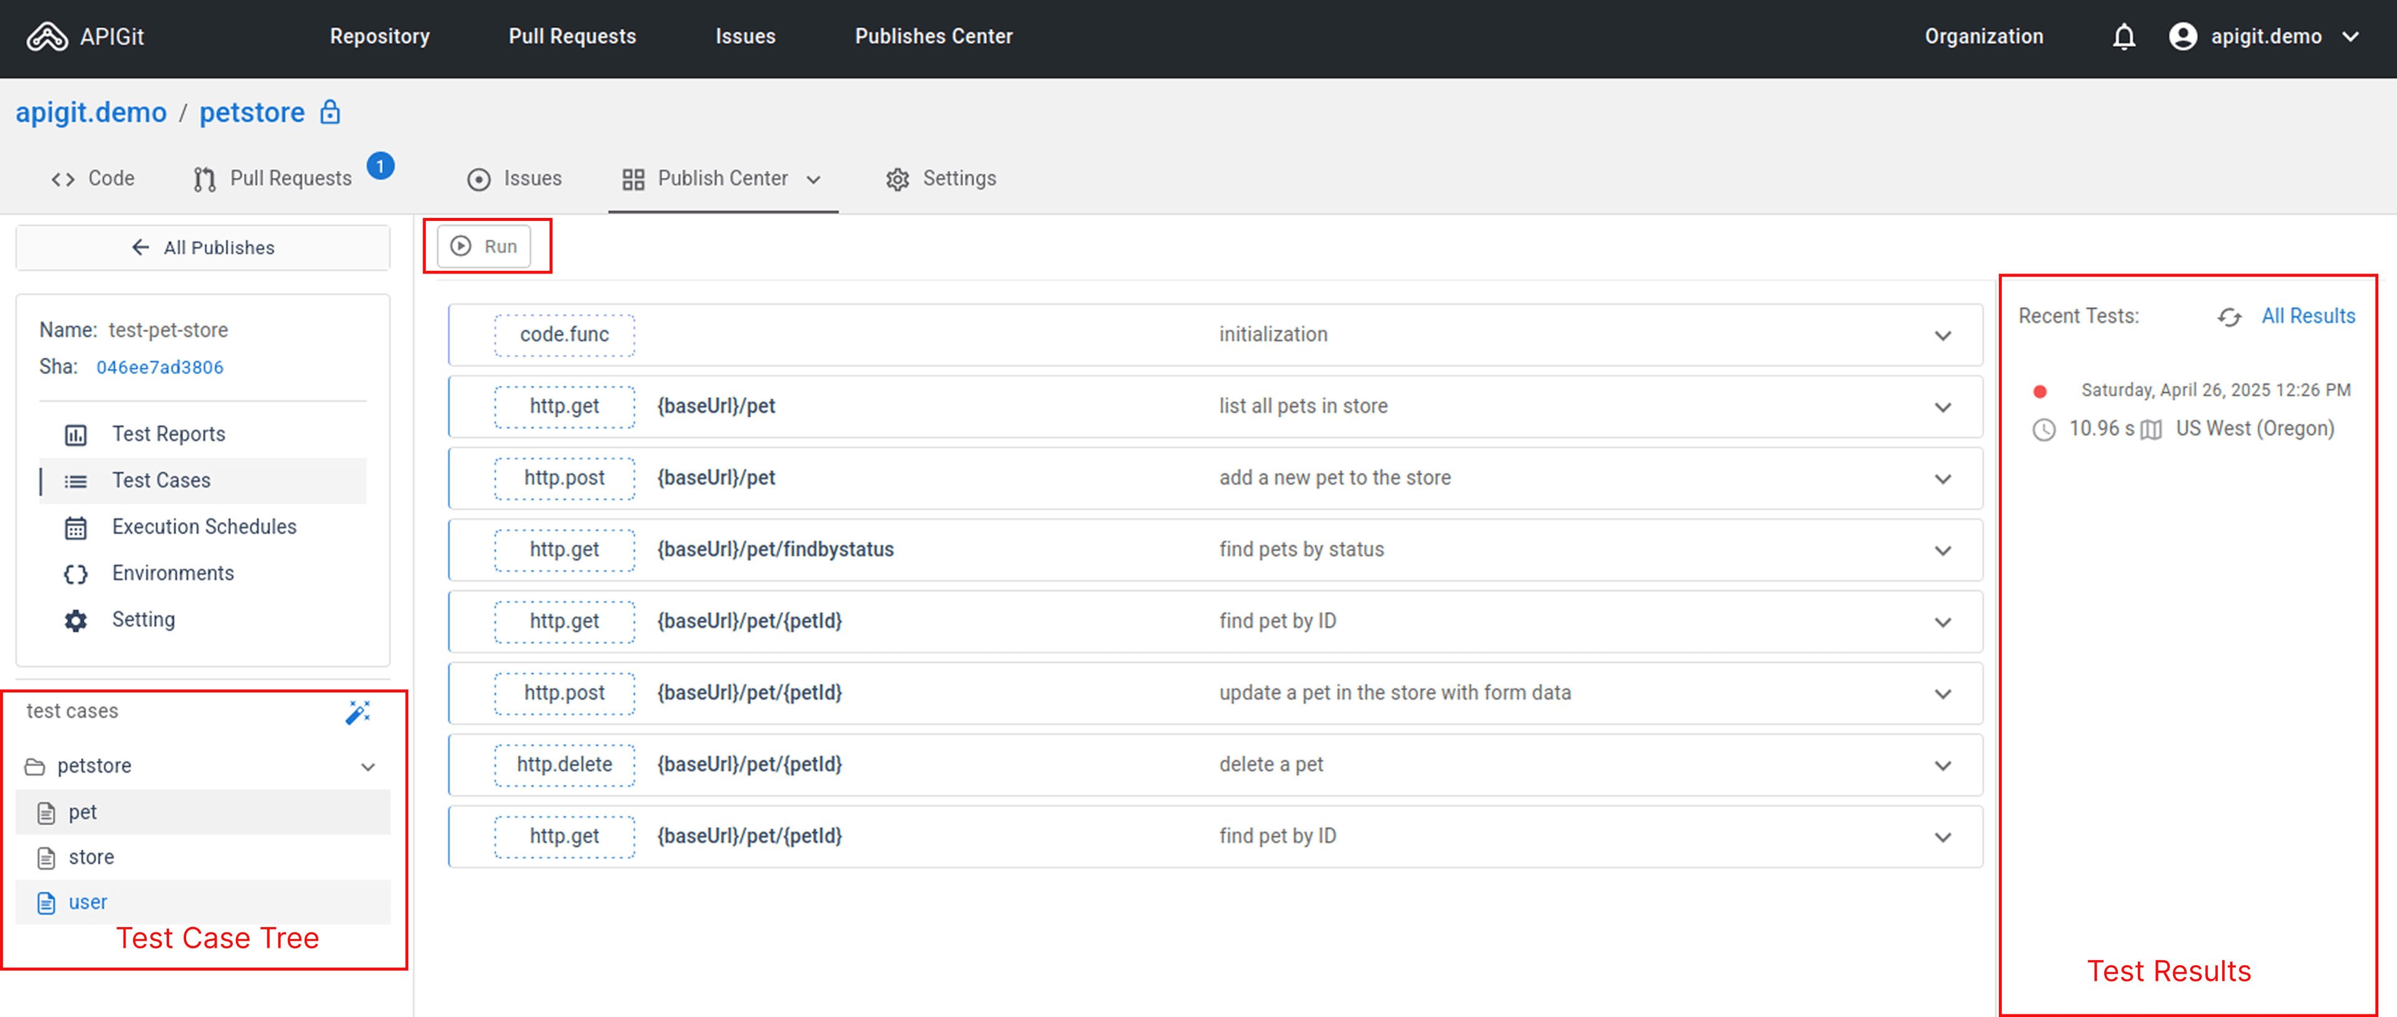Click Pull Requests in top navigation

(x=572, y=36)
